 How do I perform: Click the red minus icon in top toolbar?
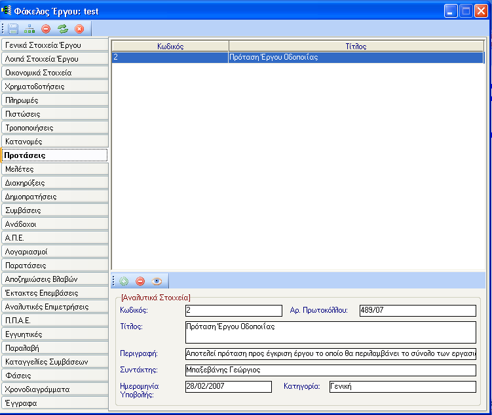pyautogui.click(x=46, y=29)
